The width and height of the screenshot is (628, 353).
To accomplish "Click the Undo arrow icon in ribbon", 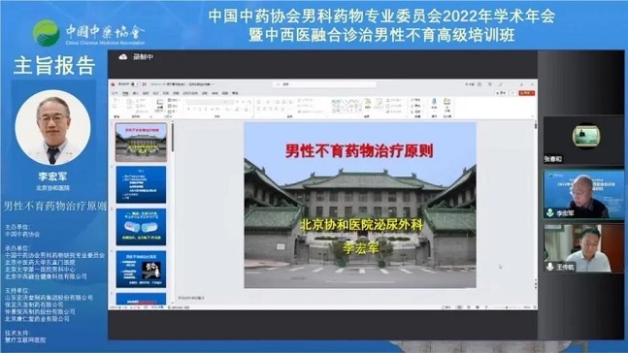I will pos(115,100).
